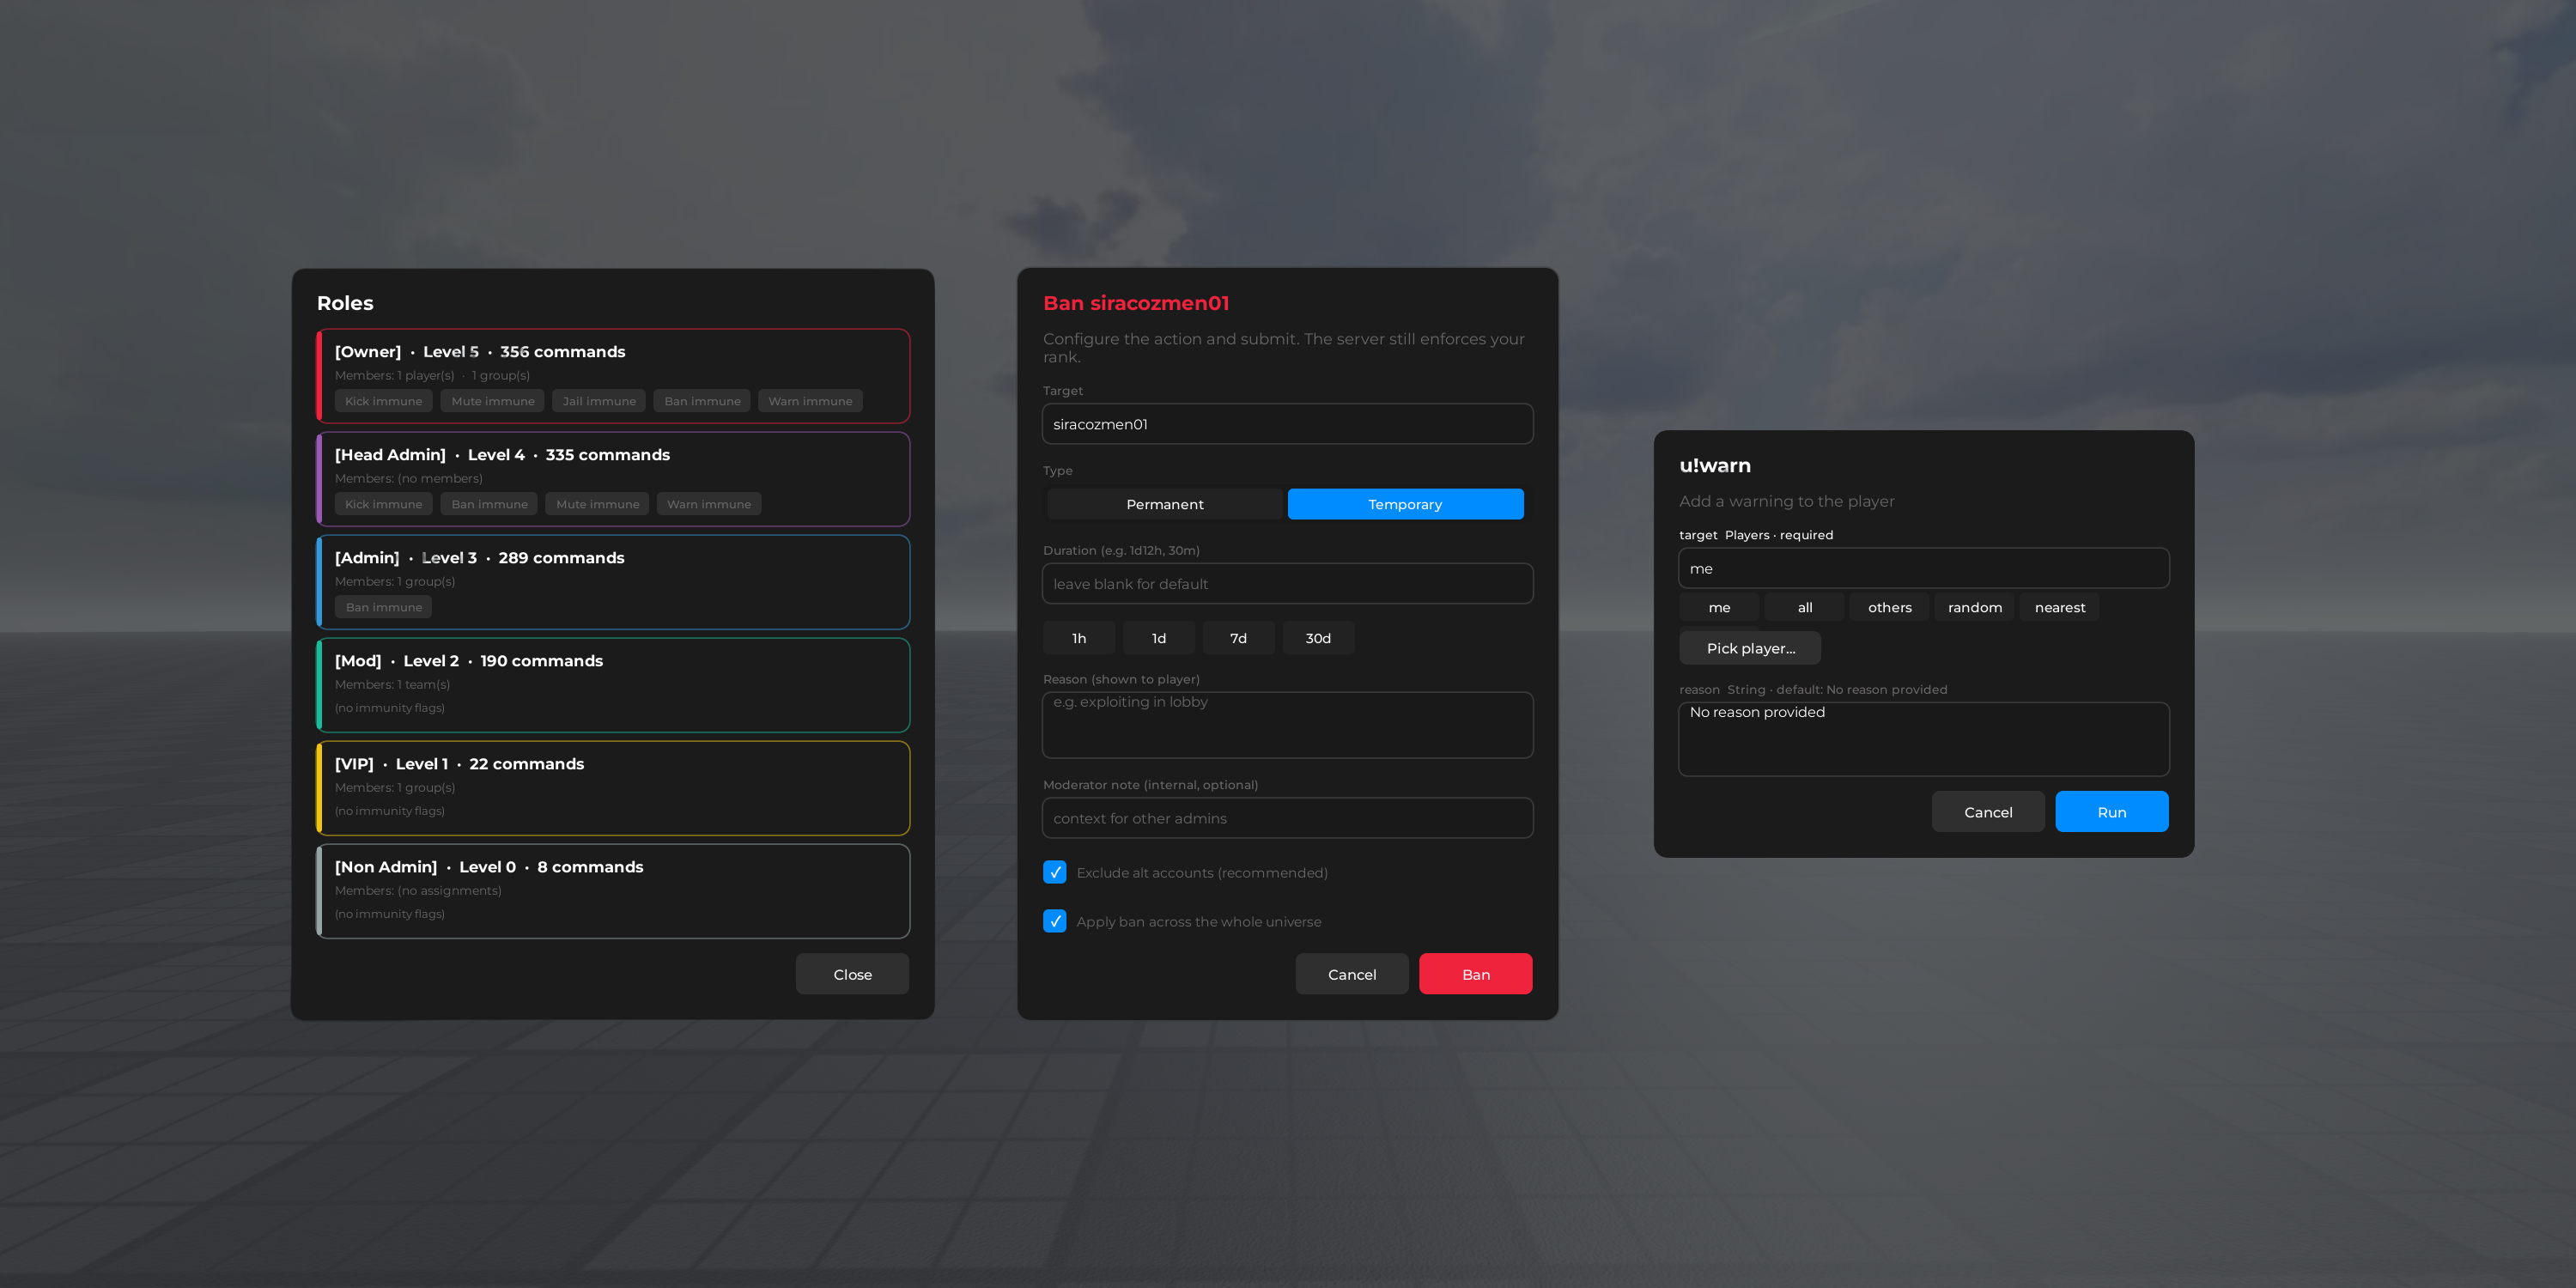Image resolution: width=2576 pixels, height=1288 pixels.
Task: Select Permanent ban type
Action: pos(1164,504)
